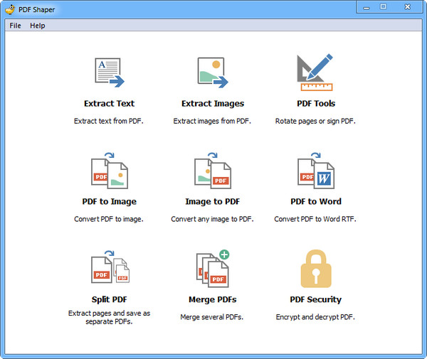
Task: Maximize the PDF Shaper window
Action: tap(383, 6)
